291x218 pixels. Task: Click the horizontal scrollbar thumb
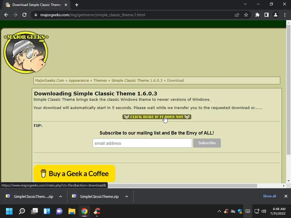[182, 186]
